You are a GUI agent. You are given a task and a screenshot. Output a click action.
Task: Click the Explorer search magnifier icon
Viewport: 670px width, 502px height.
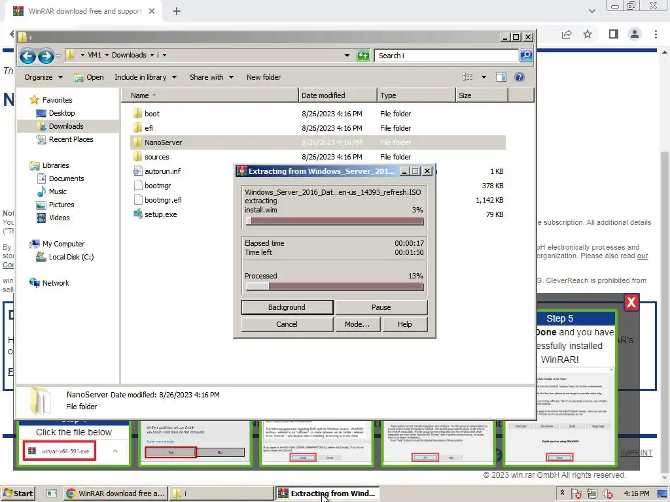526,55
